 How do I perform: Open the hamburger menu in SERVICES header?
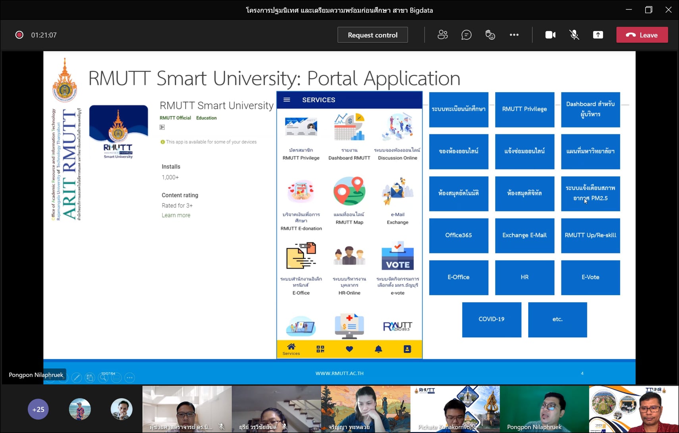[287, 100]
